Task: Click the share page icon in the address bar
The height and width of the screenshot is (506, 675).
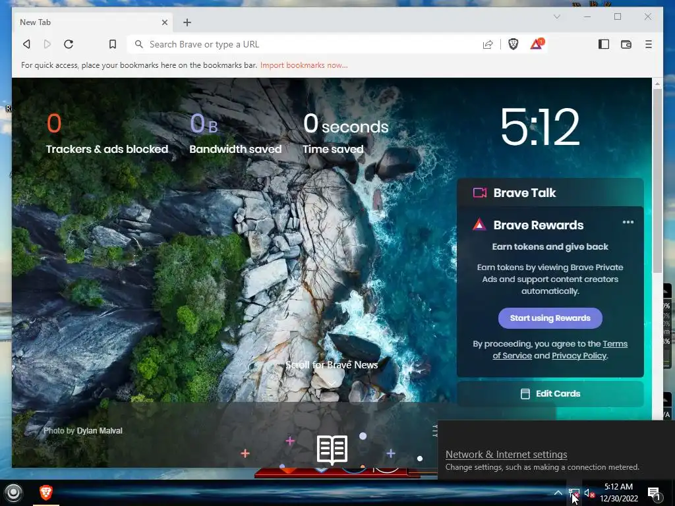Action: coord(488,44)
